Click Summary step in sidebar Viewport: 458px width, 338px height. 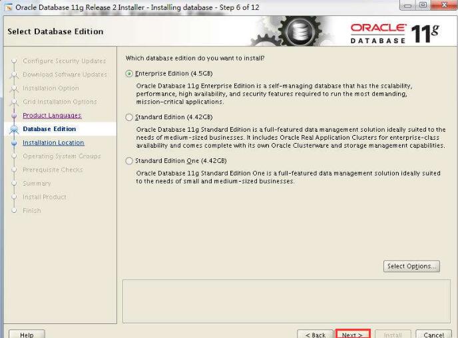click(37, 183)
